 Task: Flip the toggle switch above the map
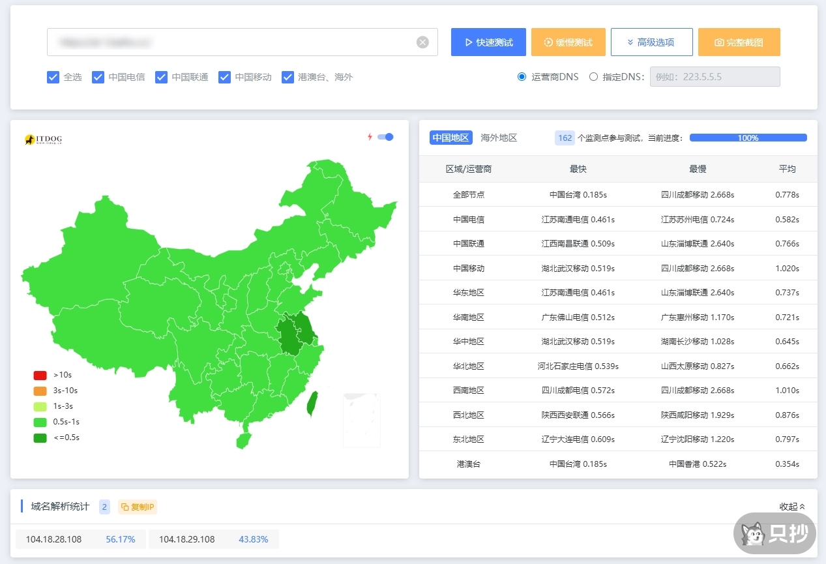click(385, 138)
